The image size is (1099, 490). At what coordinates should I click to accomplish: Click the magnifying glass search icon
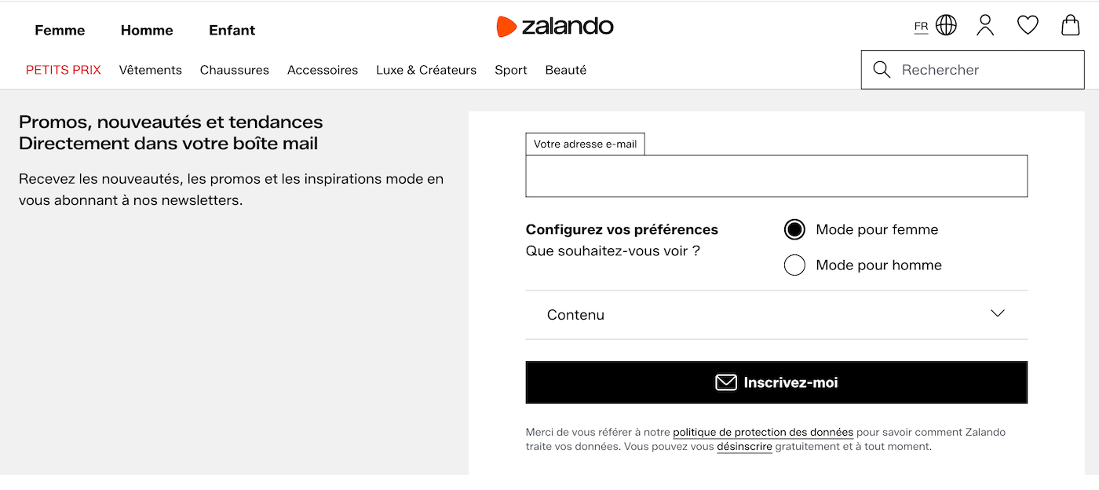881,69
